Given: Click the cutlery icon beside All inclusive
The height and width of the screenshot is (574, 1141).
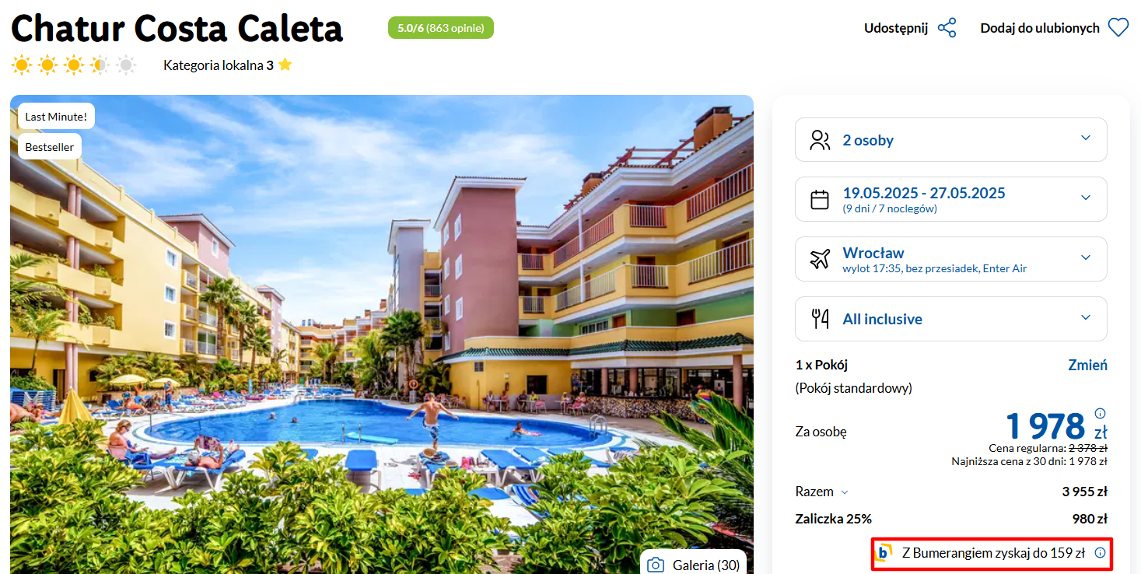Looking at the screenshot, I should pos(820,318).
